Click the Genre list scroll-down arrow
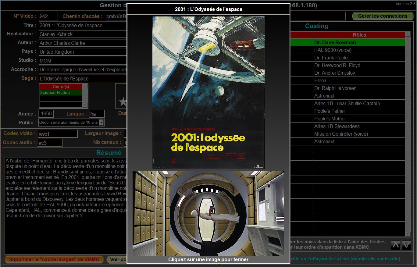This screenshot has height=267, width=417. click(85, 105)
